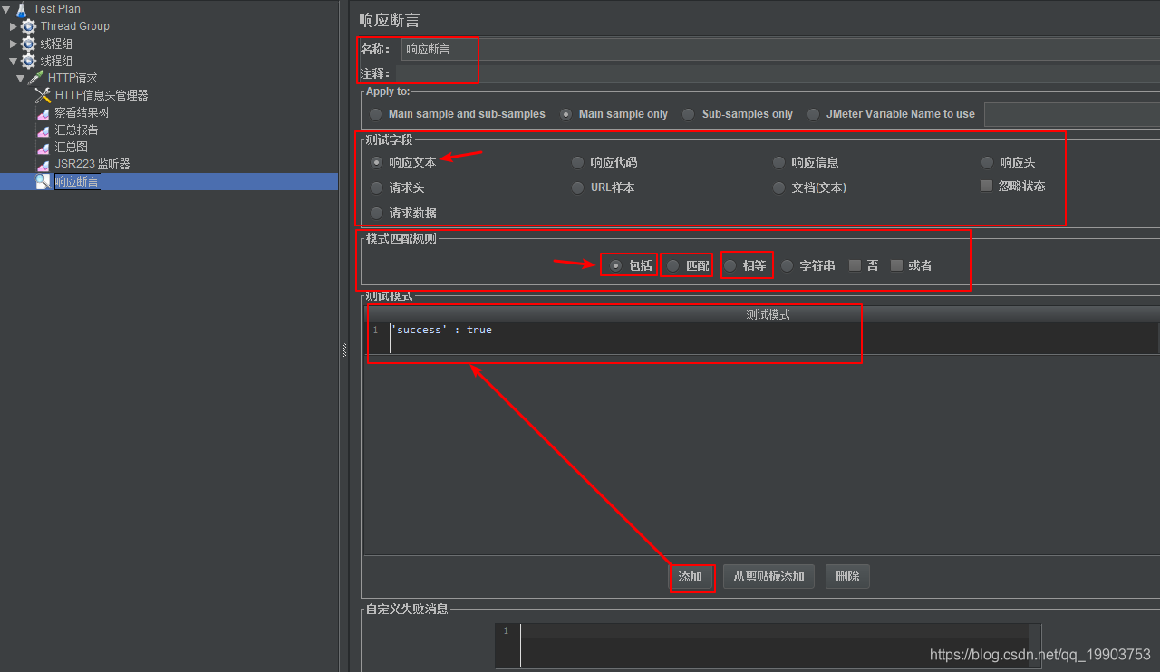Select the URL样本 radio button
Image resolution: width=1160 pixels, height=672 pixels.
click(577, 187)
